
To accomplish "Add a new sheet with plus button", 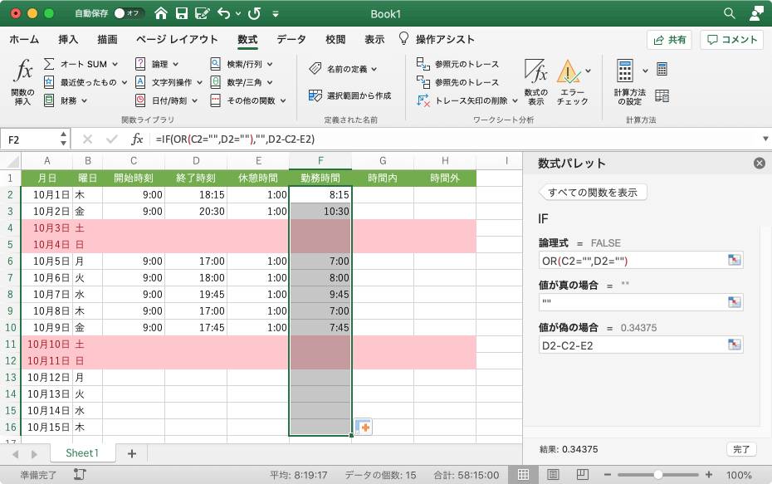I will 131,453.
